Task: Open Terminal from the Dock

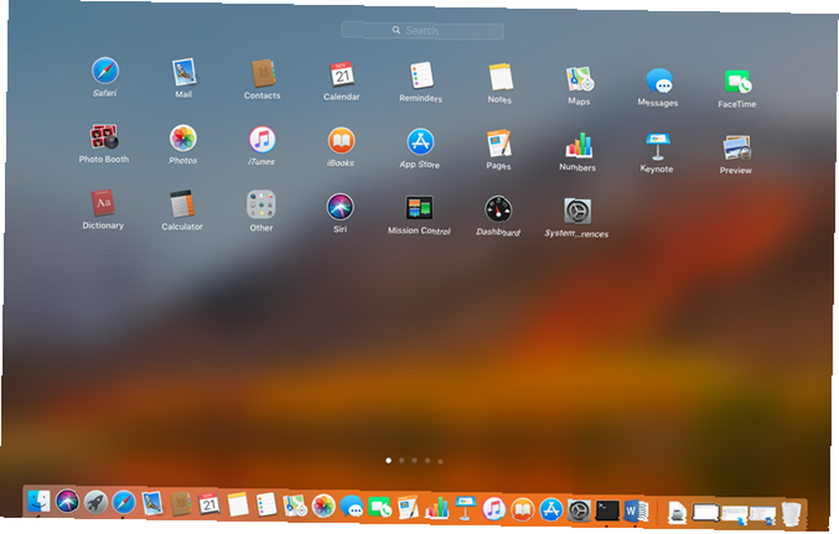Action: pyautogui.click(x=607, y=511)
